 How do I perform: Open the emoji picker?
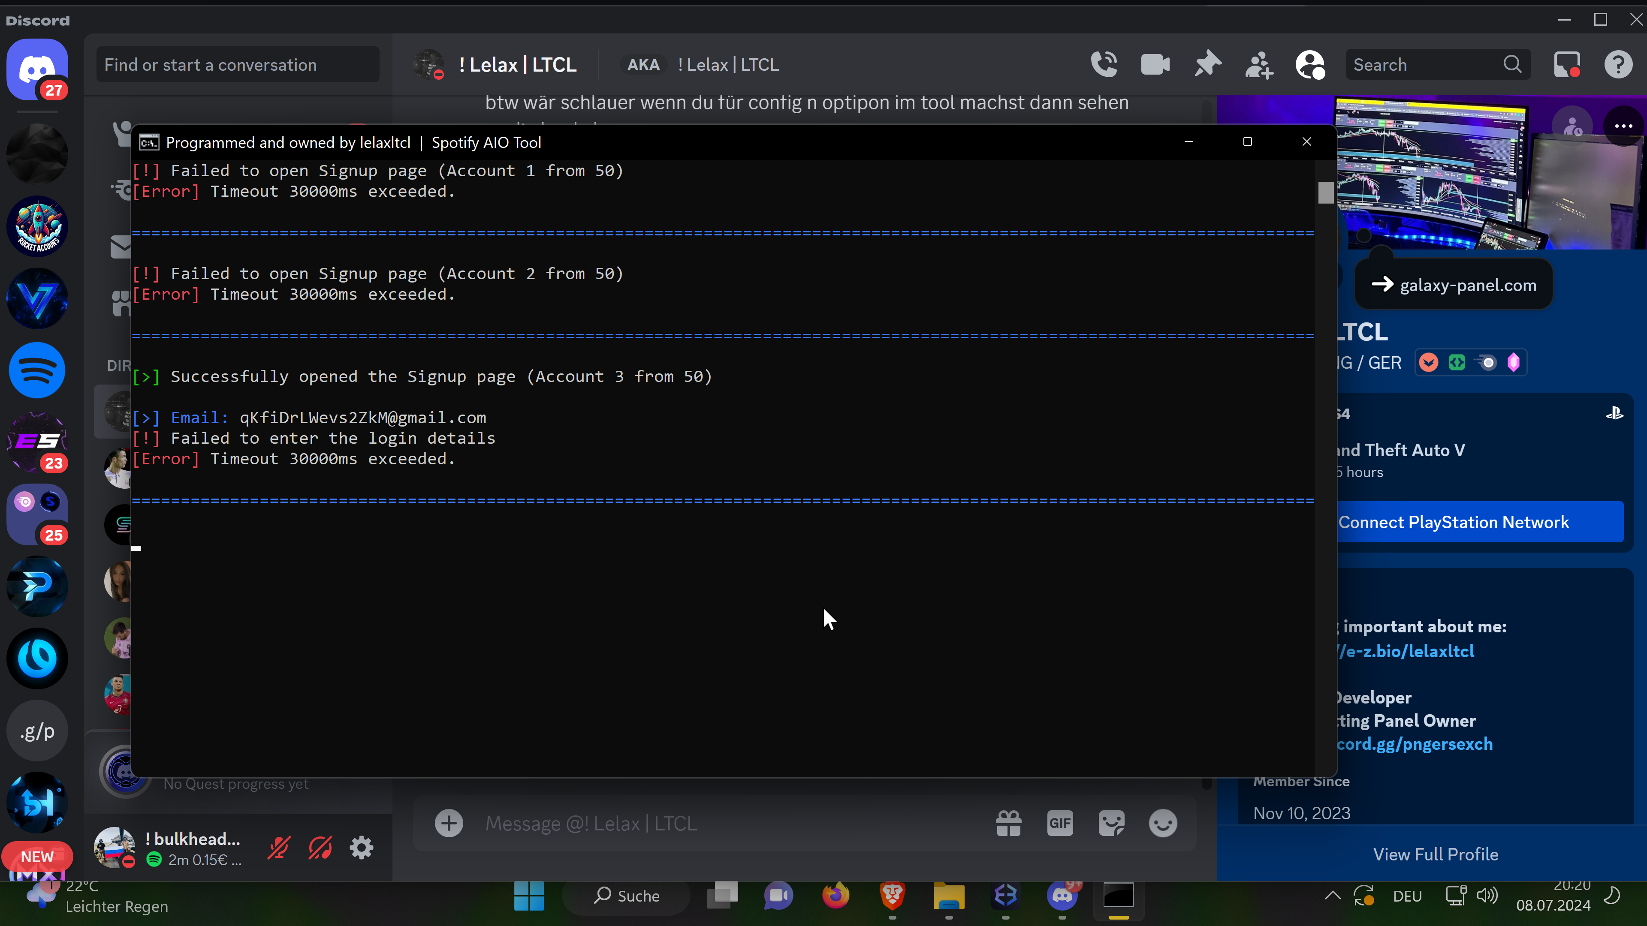[1162, 823]
